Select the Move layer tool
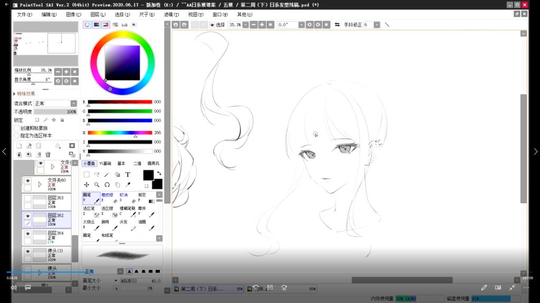This screenshot has width=540, height=303. click(86, 185)
